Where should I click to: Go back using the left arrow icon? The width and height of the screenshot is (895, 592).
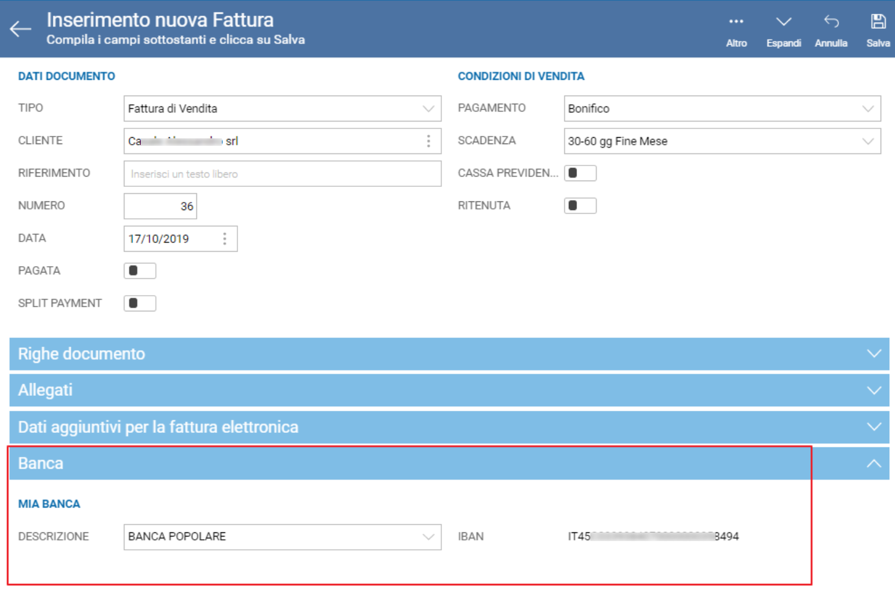pyautogui.click(x=20, y=28)
